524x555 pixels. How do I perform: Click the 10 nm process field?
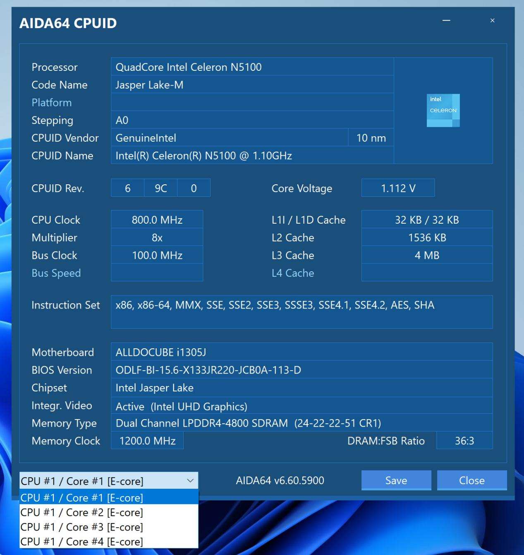371,138
